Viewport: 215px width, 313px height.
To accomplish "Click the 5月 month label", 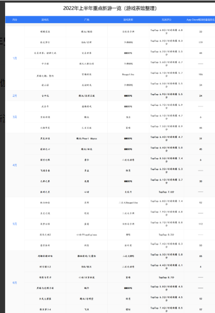I will pos(15,224).
